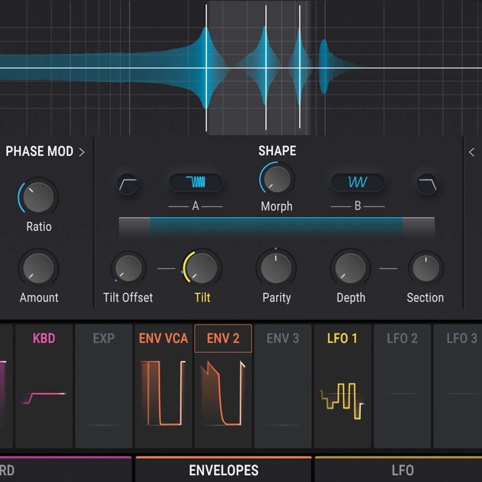This screenshot has width=482, height=482.
Task: Expand the PHASE MOD chevron
Action: pyautogui.click(x=81, y=152)
